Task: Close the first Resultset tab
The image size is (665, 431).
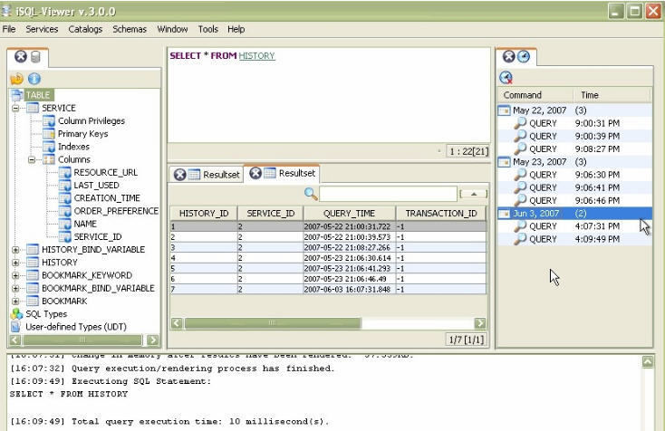Action: [x=179, y=175]
